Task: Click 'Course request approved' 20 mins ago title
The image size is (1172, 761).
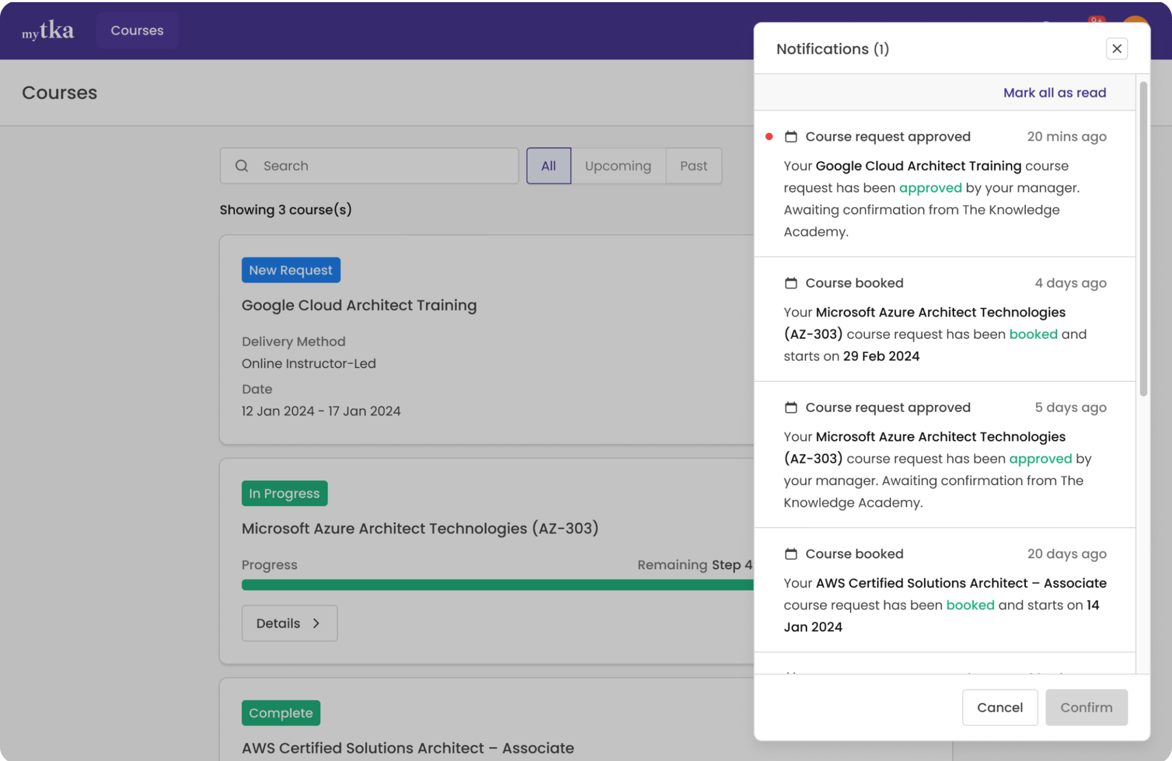Action: pos(888,137)
